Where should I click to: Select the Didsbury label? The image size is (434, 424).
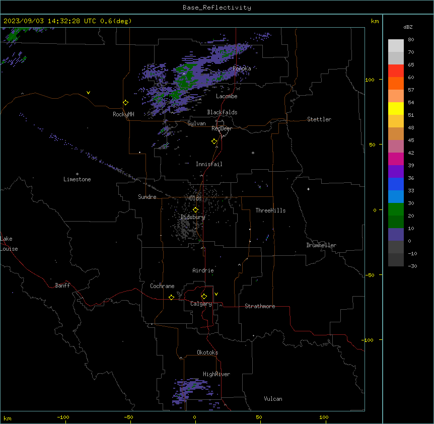click(193, 217)
